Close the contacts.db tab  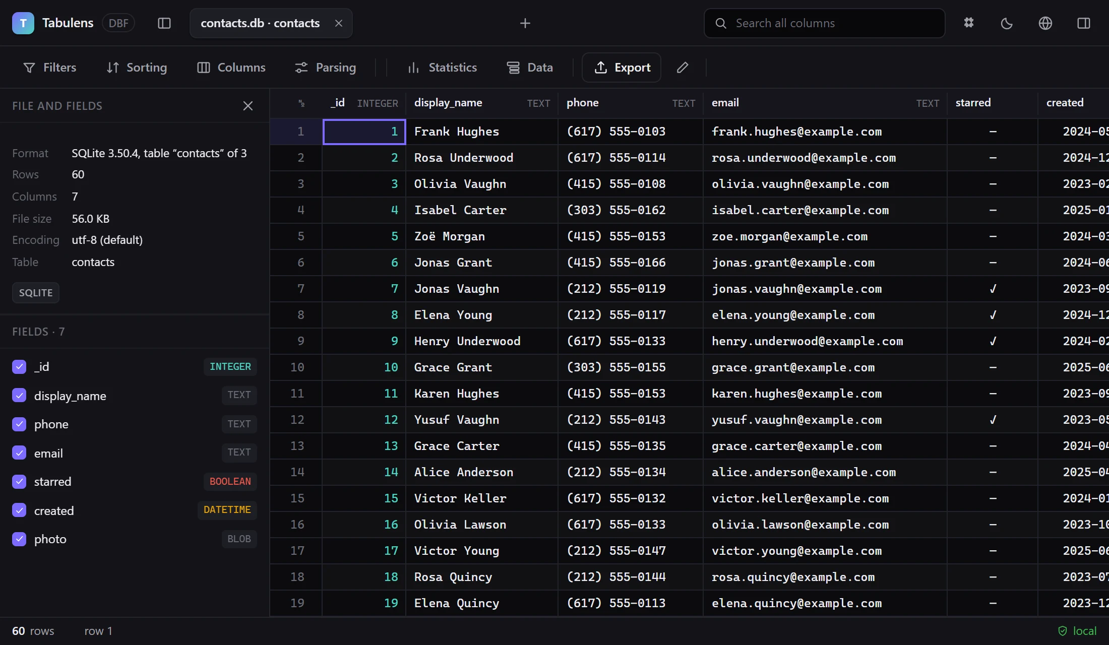[339, 23]
